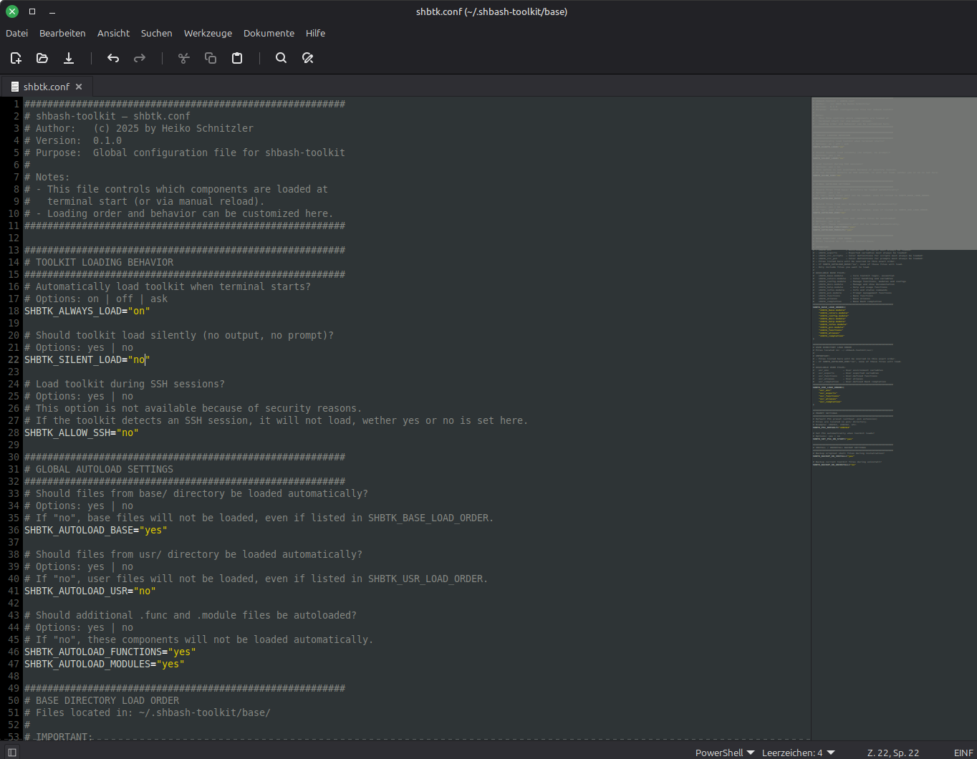Cut selection with the scissors icon
The height and width of the screenshot is (759, 977).
click(184, 58)
